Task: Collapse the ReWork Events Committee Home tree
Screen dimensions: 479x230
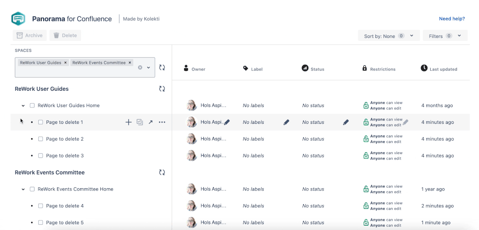Action: click(x=23, y=189)
